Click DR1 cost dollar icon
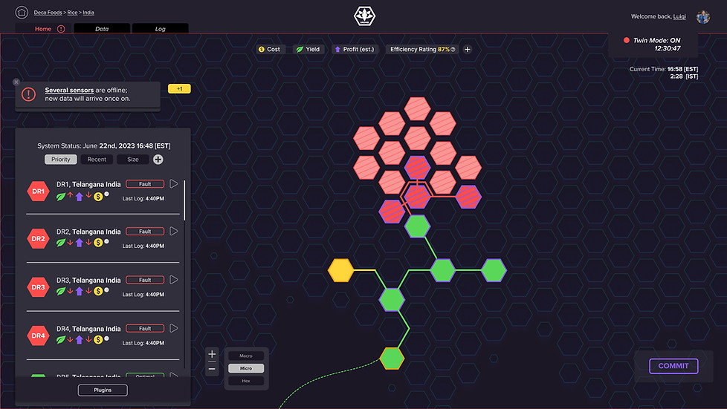 pyautogui.click(x=98, y=197)
